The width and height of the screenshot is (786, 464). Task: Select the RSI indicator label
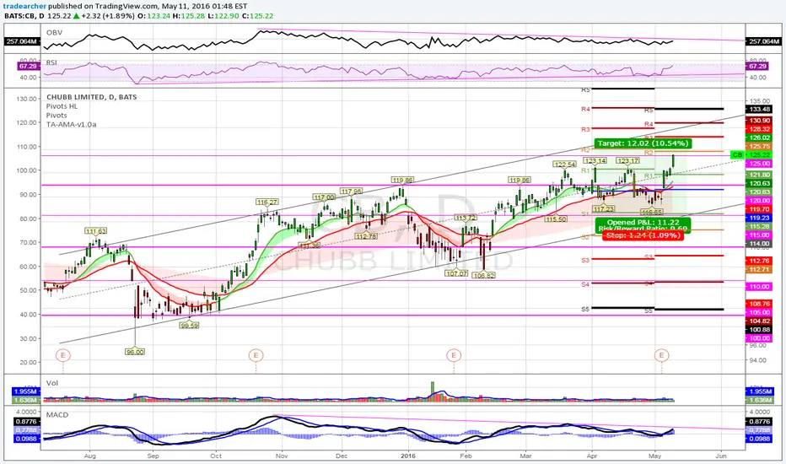click(51, 62)
